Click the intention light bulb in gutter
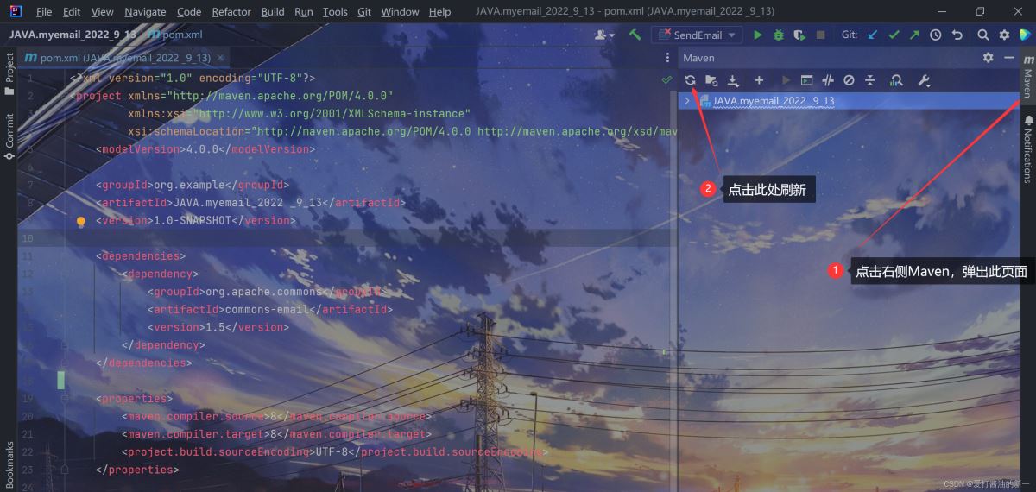Image resolution: width=1036 pixels, height=492 pixels. [81, 221]
